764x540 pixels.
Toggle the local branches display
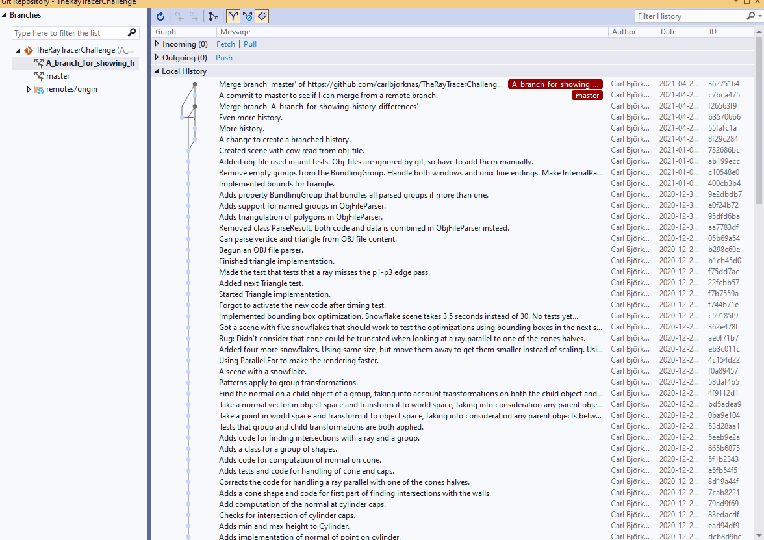click(233, 16)
